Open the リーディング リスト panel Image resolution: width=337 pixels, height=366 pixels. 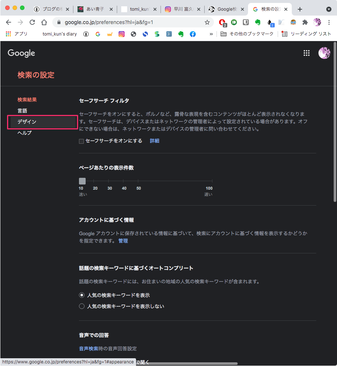306,34
